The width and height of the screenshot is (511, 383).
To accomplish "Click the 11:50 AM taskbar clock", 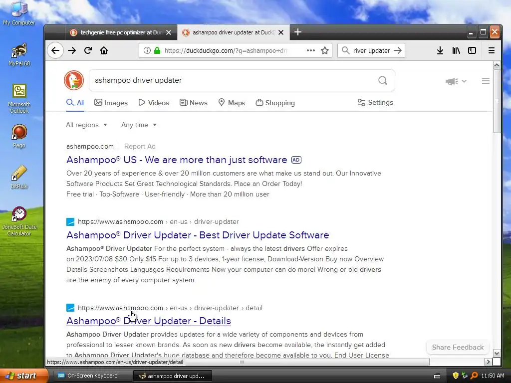I will click(493, 376).
